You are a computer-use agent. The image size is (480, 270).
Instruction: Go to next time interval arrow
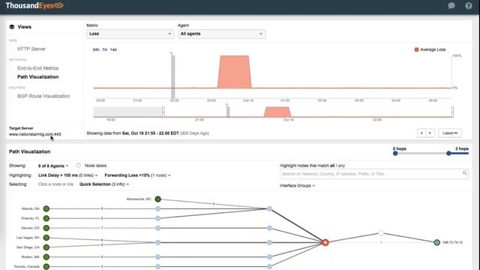tap(430, 133)
